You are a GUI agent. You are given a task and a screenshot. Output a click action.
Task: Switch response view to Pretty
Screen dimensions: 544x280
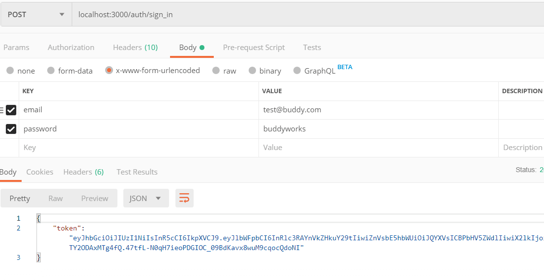[x=20, y=198]
